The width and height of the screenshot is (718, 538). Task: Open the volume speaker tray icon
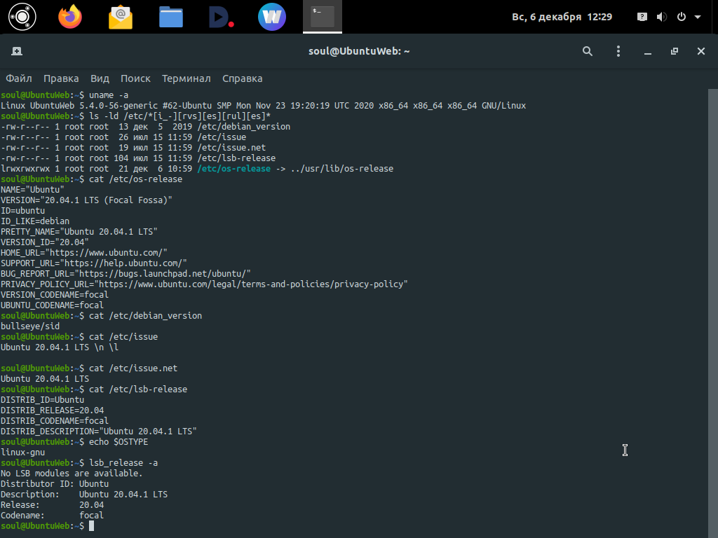pyautogui.click(x=662, y=17)
